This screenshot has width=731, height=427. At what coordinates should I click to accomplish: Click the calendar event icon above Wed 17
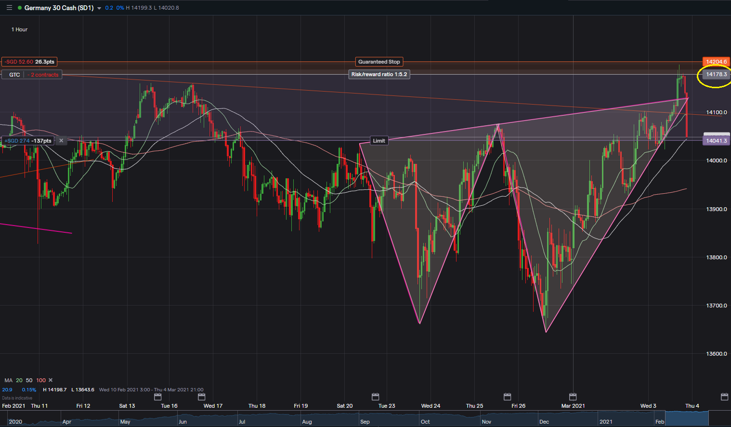pos(202,397)
